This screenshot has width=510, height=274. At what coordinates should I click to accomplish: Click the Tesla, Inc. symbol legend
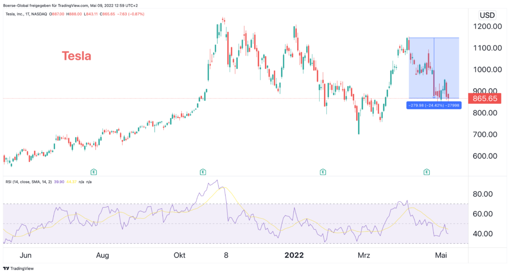(26, 14)
